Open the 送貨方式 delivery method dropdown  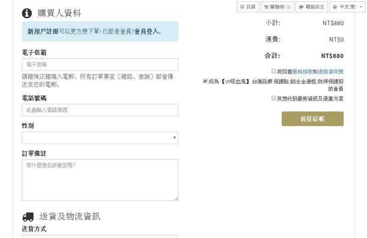(100, 236)
